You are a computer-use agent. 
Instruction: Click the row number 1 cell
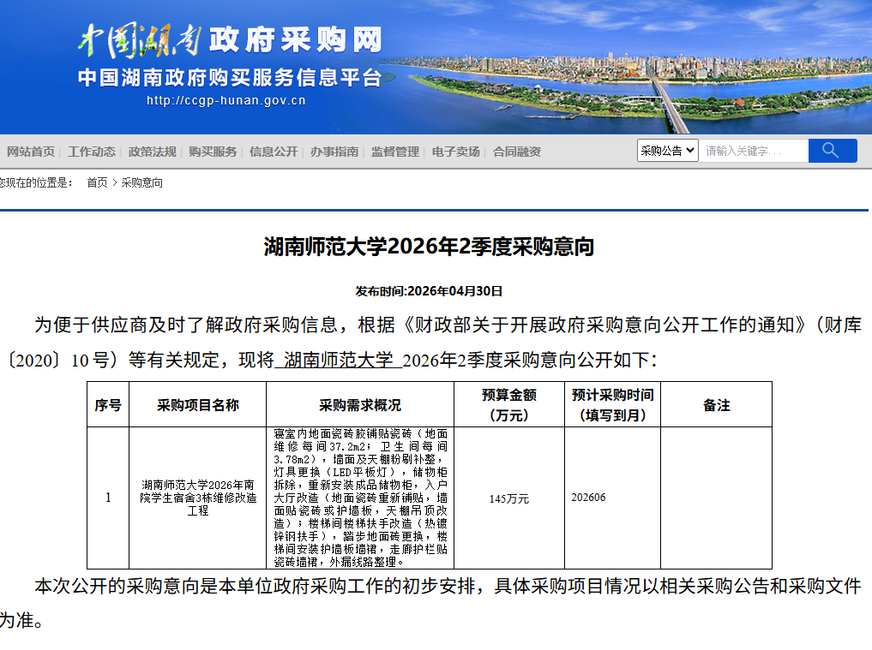pos(108,498)
